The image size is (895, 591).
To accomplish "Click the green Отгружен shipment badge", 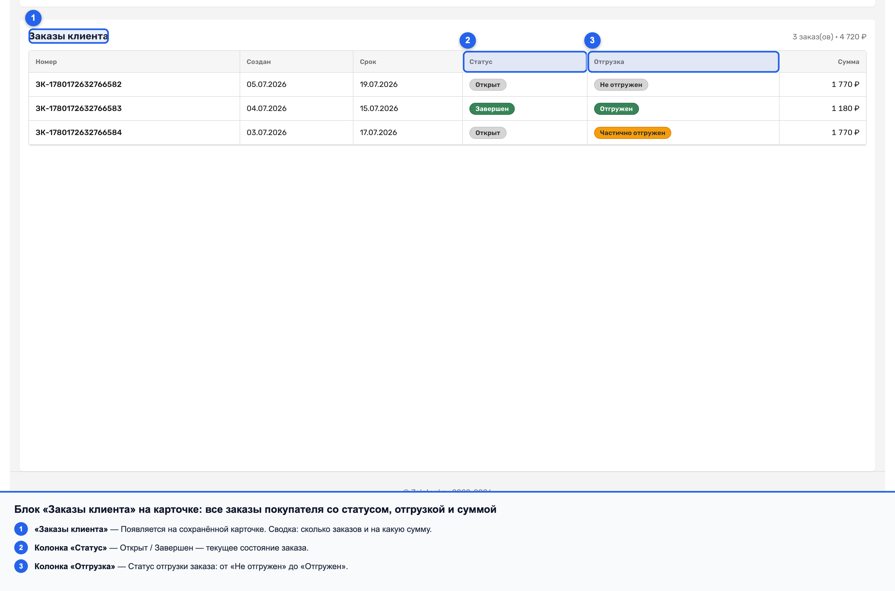I will point(616,109).
